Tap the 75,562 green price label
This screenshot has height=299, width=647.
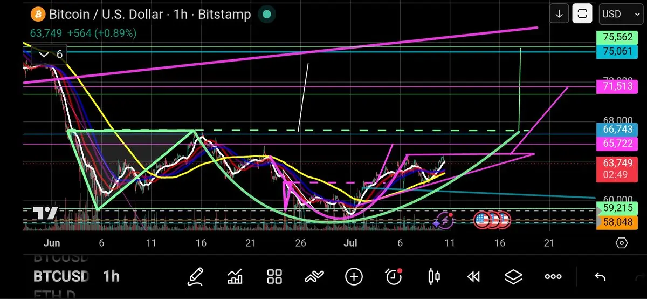[618, 38]
